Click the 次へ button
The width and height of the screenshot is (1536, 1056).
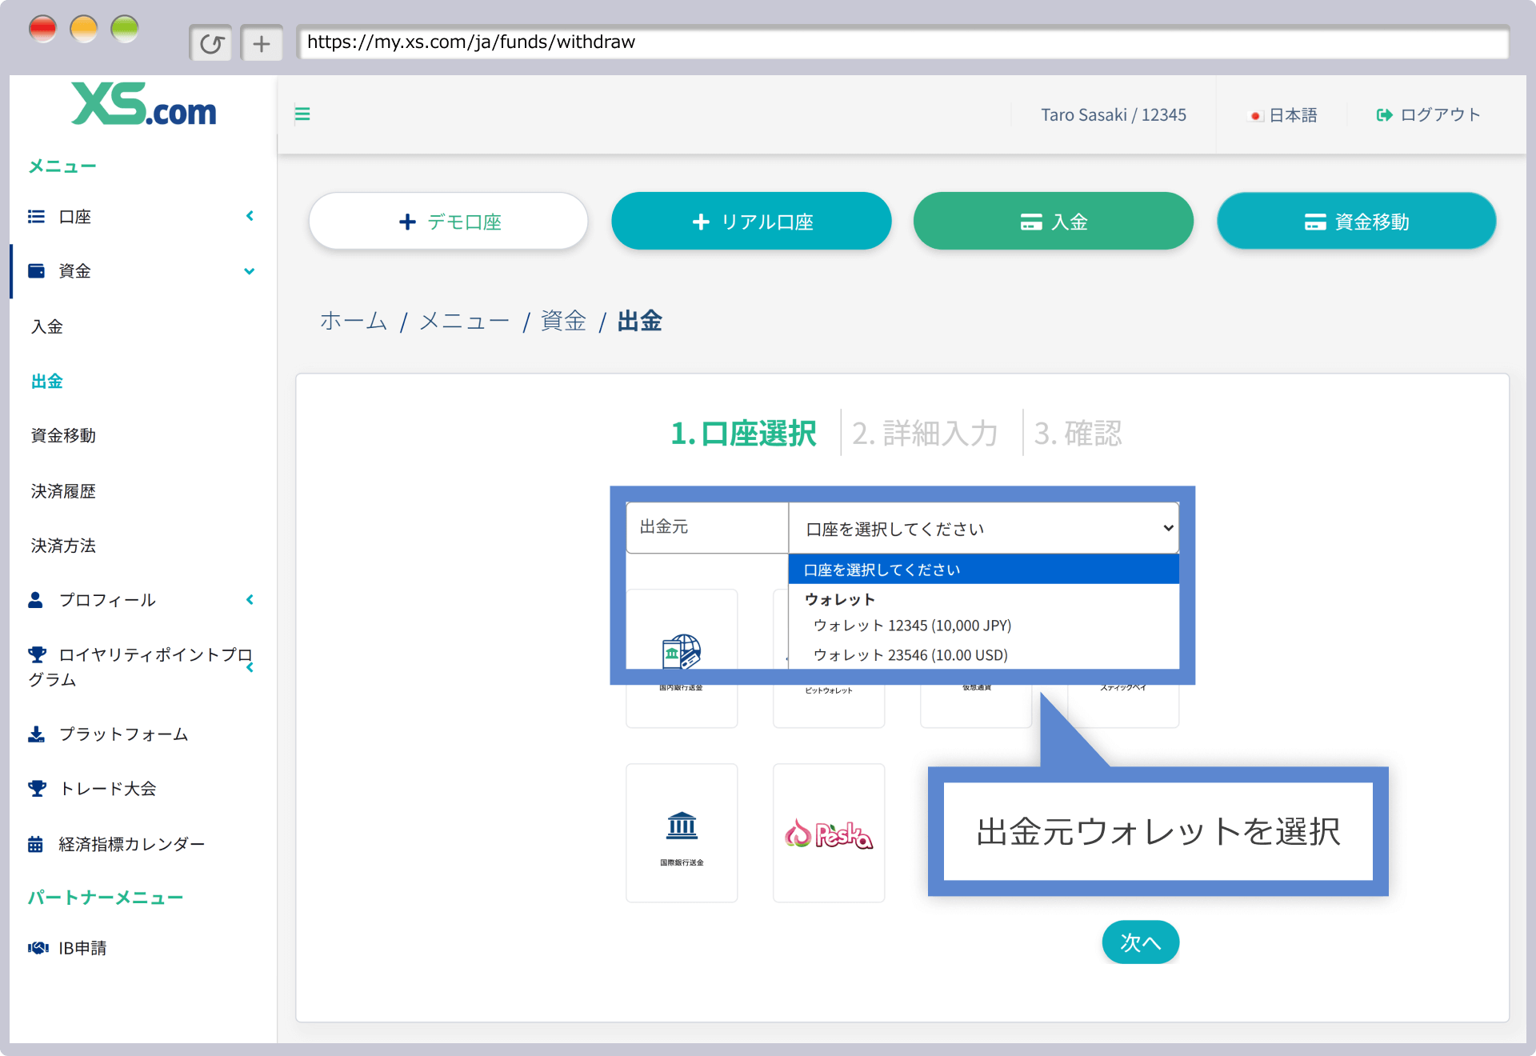(1141, 942)
